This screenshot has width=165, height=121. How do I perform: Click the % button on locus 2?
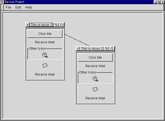[106, 49]
